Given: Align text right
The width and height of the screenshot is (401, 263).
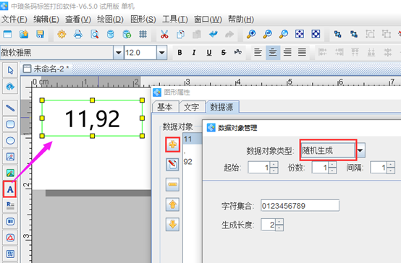Looking at the screenshot, I should point(287,53).
